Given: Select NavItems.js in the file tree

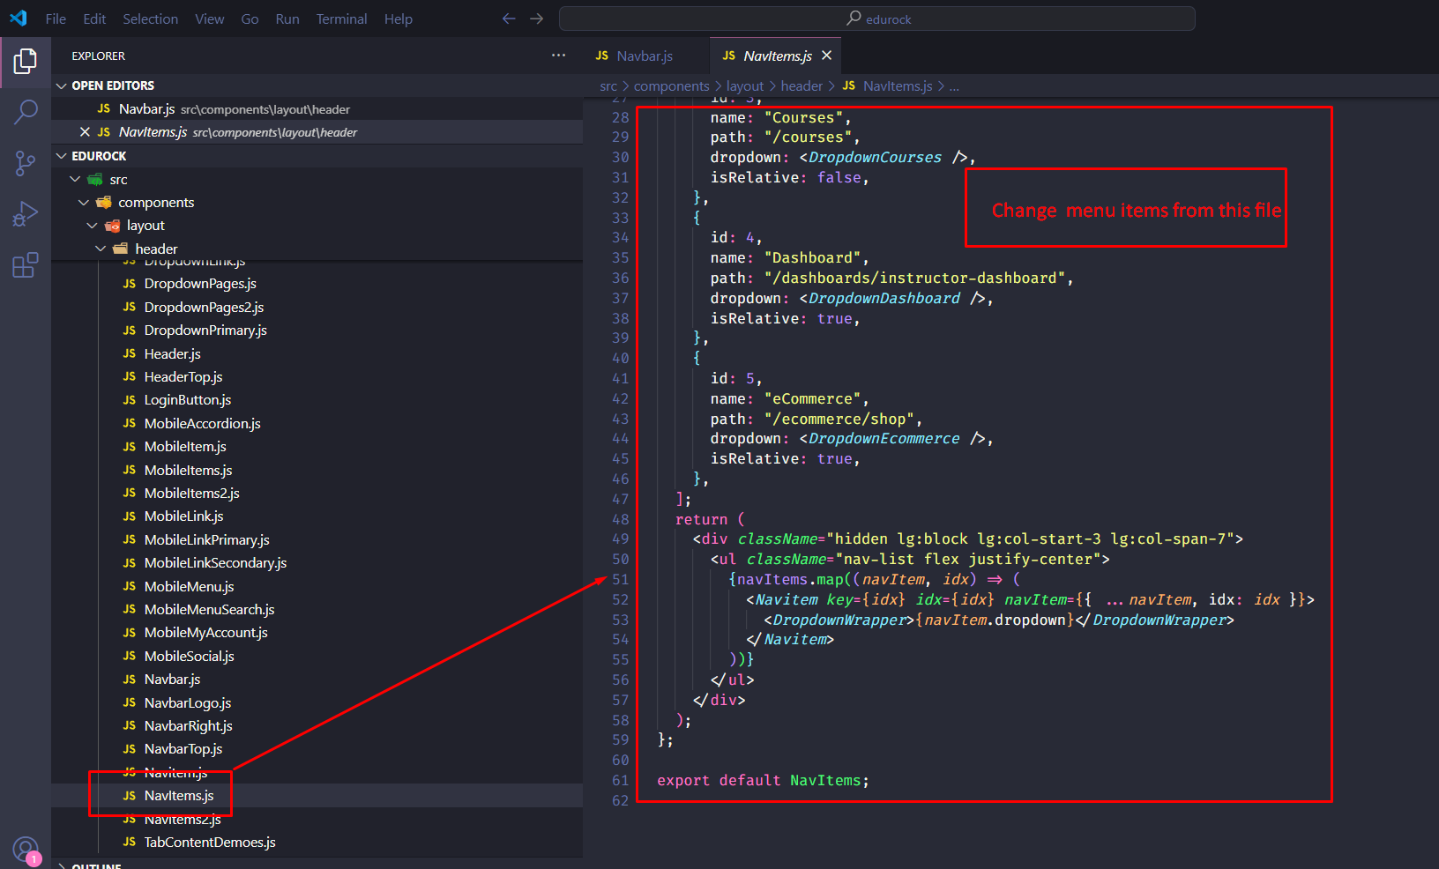Looking at the screenshot, I should point(317,796).
